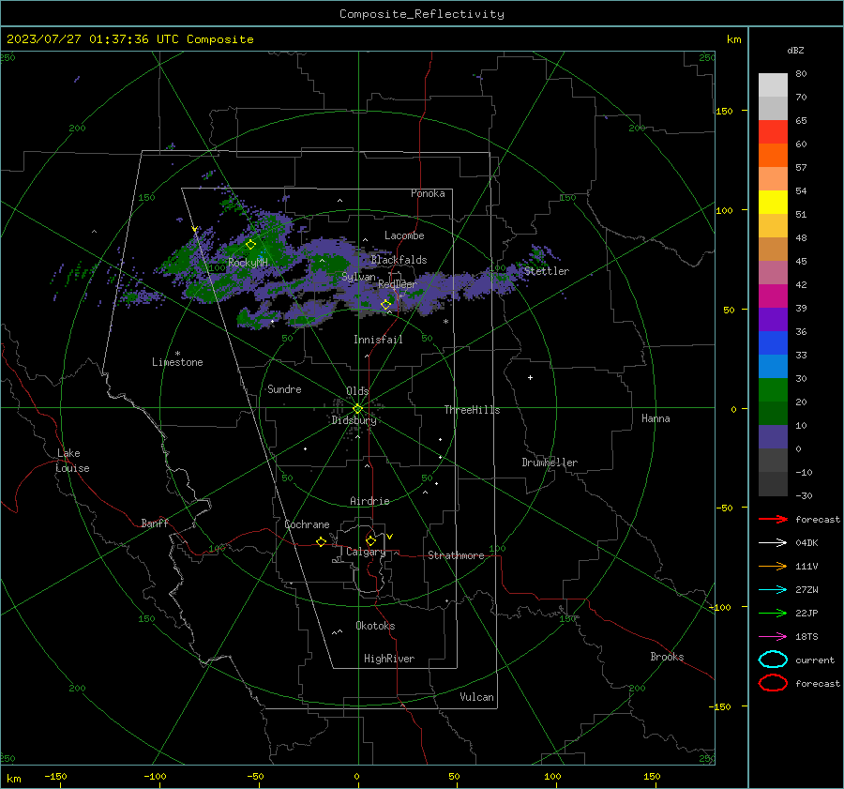Screen dimensions: 844x789
Task: Click the 0 dBZ purple swatch
Action: pos(773,436)
